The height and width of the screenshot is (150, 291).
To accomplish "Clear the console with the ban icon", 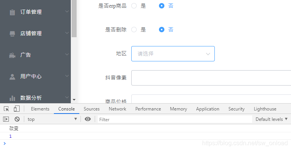I will 17,119.
